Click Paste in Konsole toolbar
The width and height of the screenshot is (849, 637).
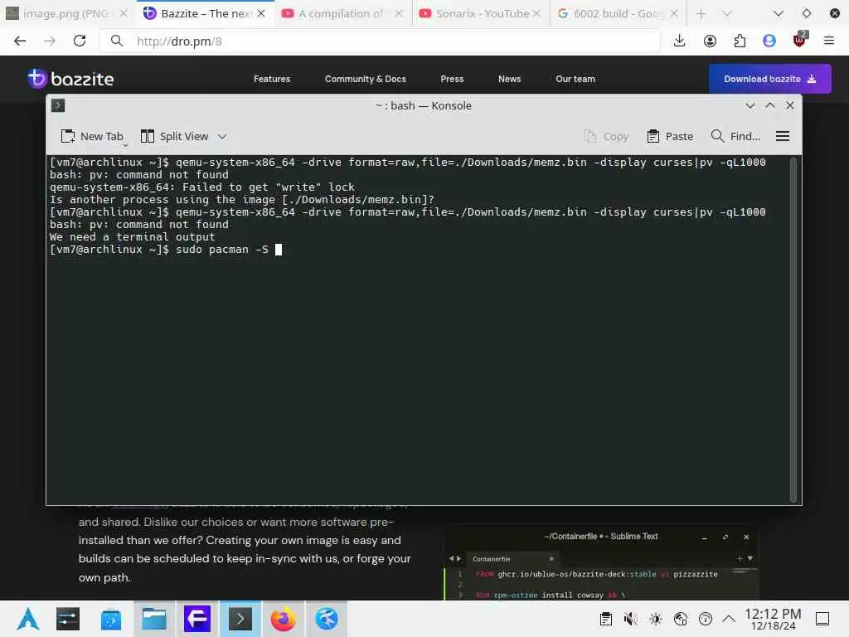point(670,137)
